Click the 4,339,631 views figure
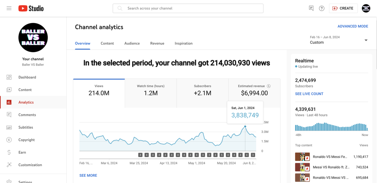The width and height of the screenshot is (377, 183). tap(305, 109)
